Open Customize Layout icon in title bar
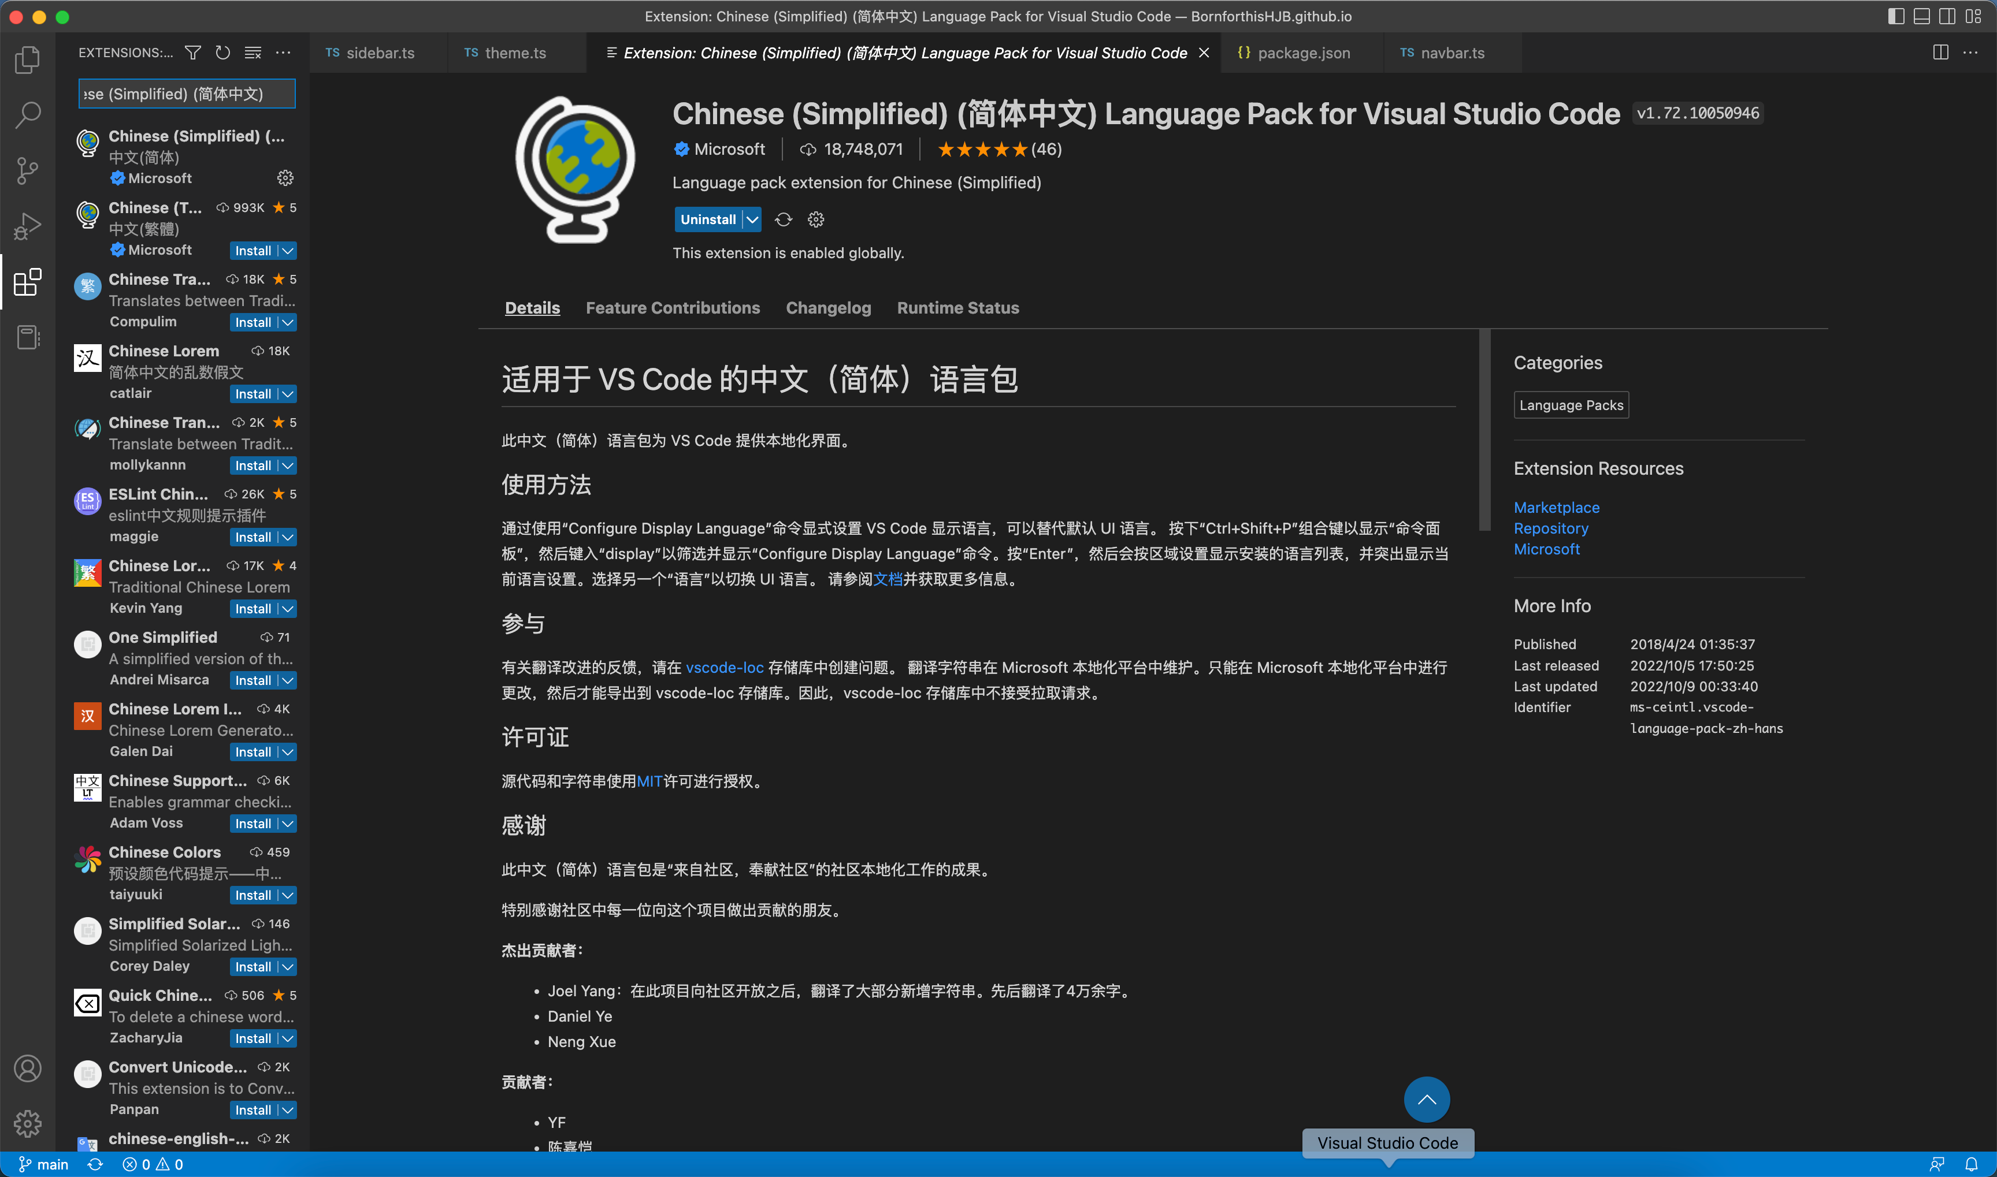This screenshot has width=1997, height=1177. point(1973,16)
